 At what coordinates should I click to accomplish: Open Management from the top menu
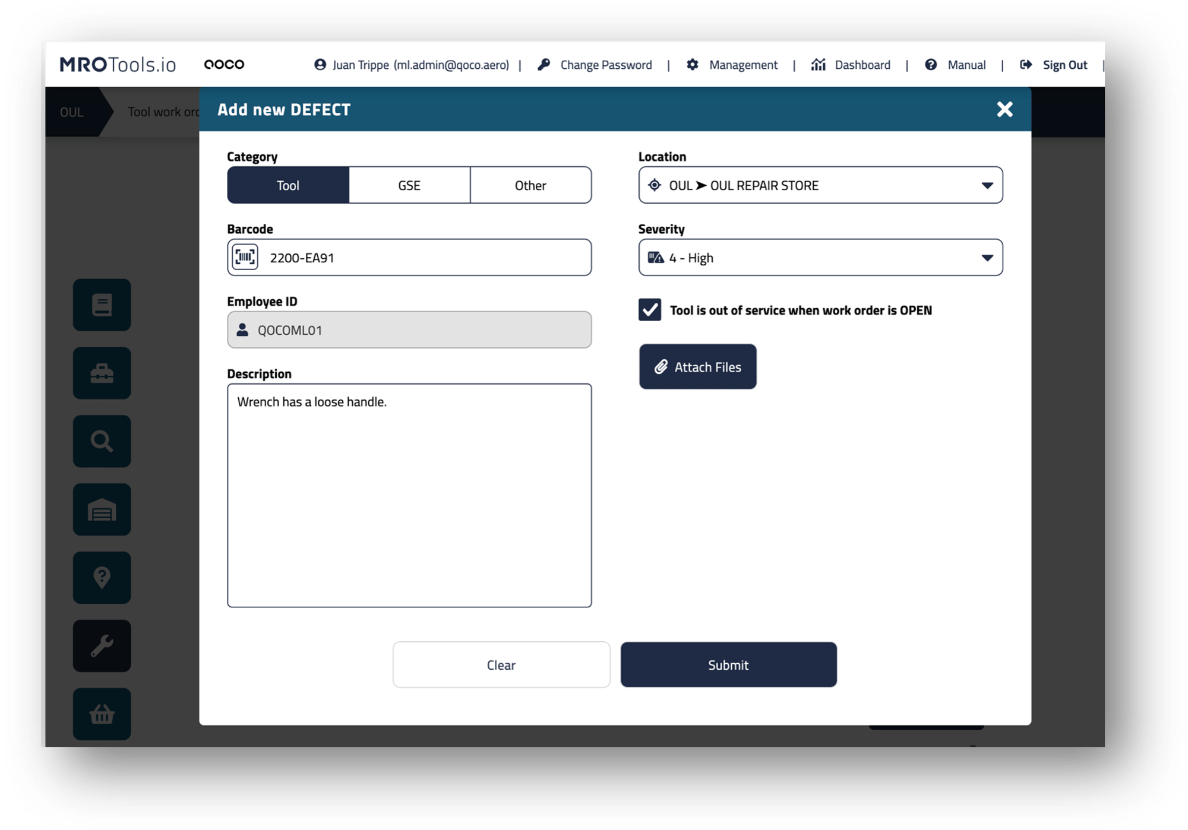pos(732,65)
